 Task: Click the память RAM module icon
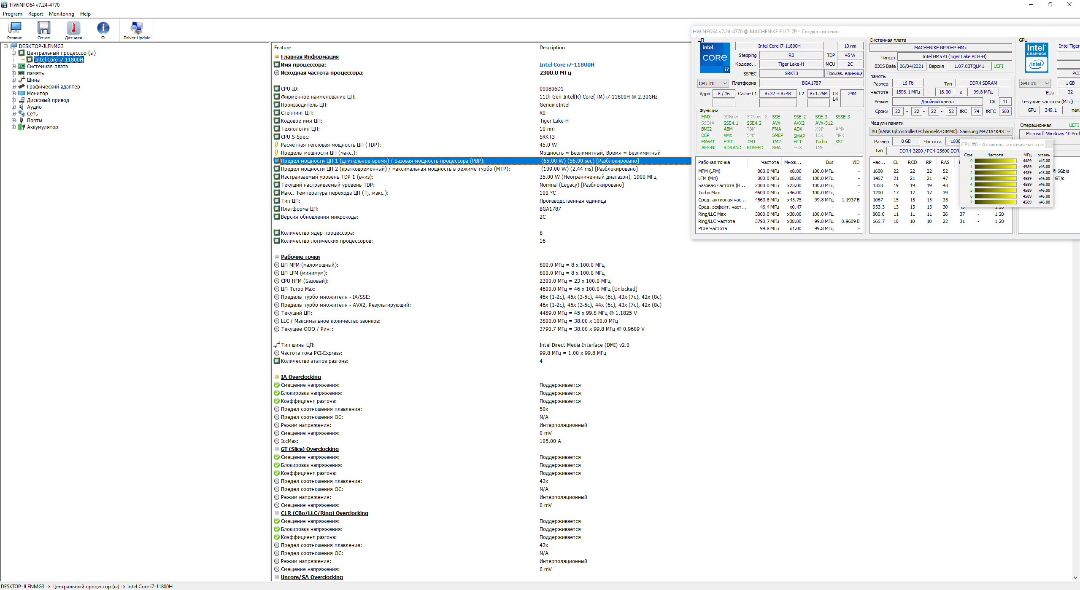(22, 73)
